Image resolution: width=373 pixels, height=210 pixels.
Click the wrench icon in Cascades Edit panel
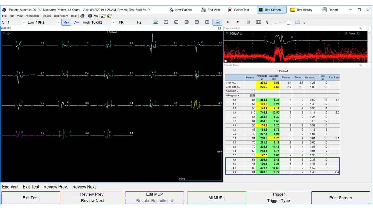[361, 28]
